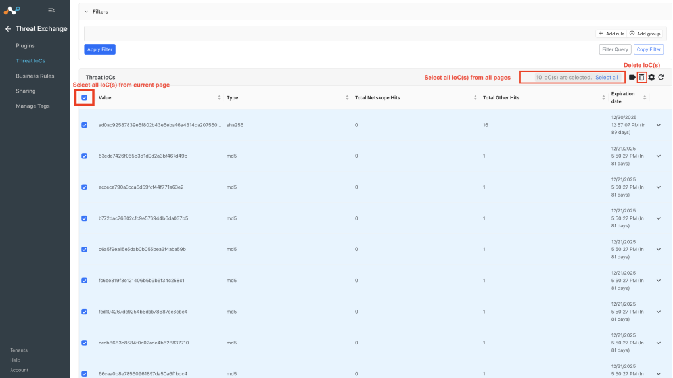Uncheck row cecb8683c8684f0c checkbox
The image size is (673, 378).
85,343
